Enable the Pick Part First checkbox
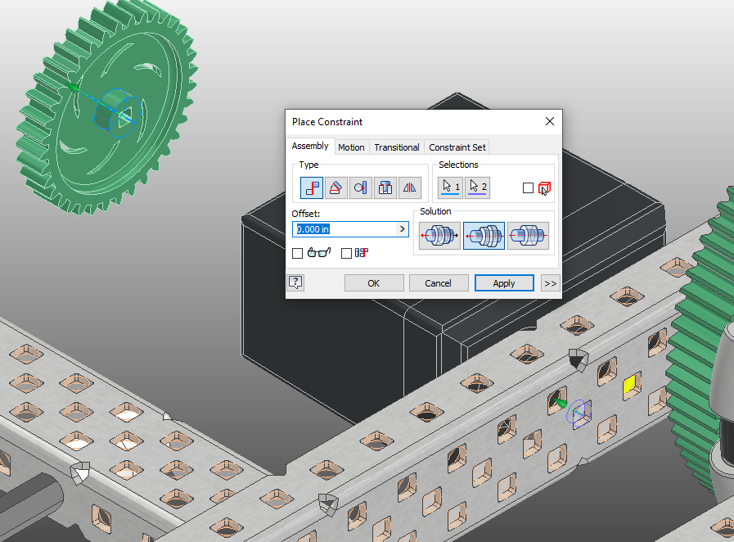Screen dimensions: 734x542 coord(528,187)
